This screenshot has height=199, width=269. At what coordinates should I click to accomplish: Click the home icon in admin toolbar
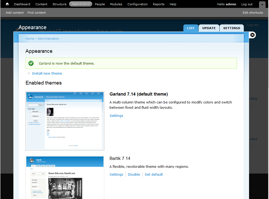(7, 4)
